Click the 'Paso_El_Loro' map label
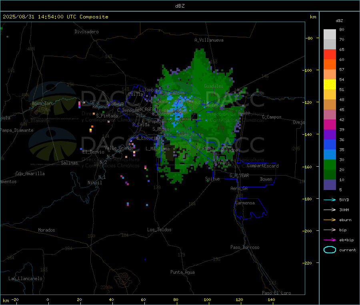The image size is (360, 305). pyautogui.click(x=277, y=293)
